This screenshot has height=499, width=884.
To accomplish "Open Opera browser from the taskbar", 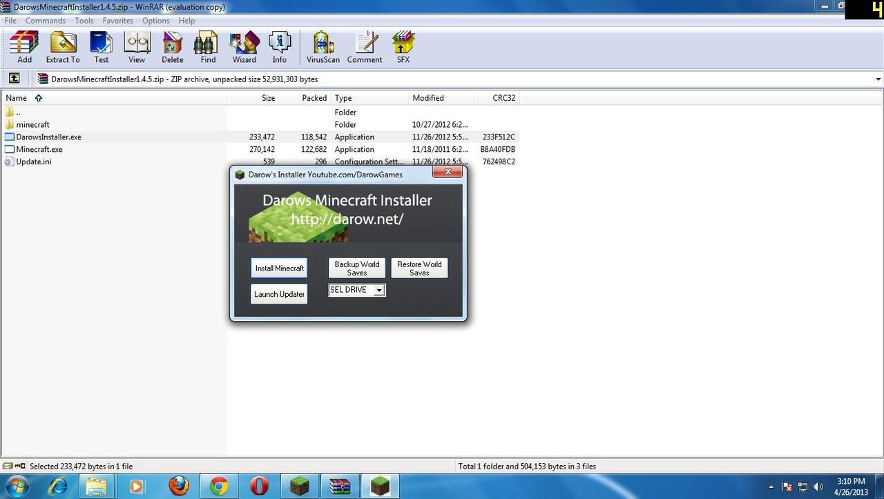I will [x=259, y=487].
